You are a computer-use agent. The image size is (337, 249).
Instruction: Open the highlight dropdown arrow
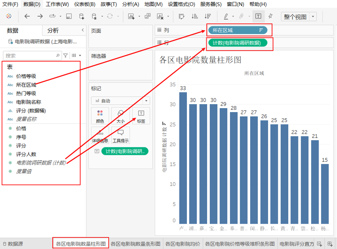point(233,16)
